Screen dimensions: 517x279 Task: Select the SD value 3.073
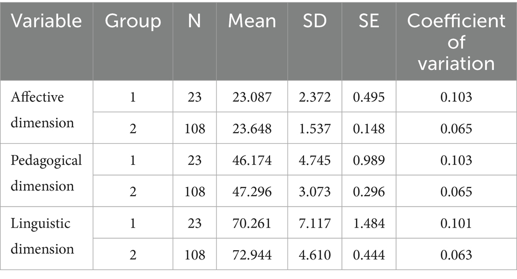pos(313,192)
